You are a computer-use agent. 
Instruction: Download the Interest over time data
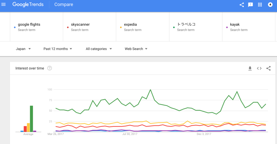[x=250, y=68]
